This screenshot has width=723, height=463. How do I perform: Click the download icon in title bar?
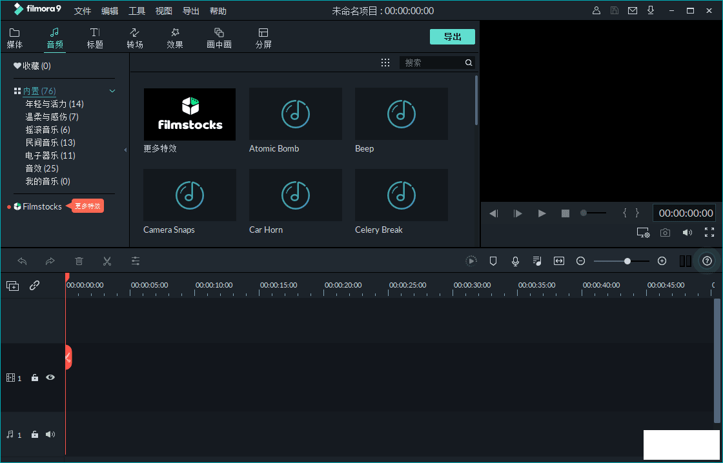[651, 10]
